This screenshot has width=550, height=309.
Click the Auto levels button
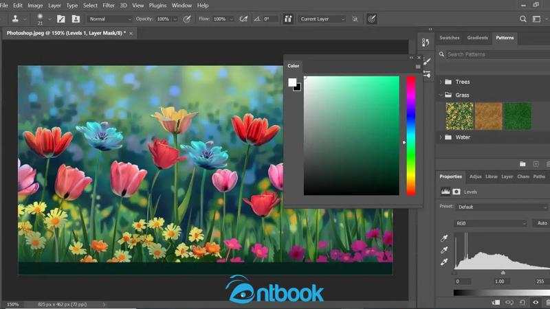542,223
